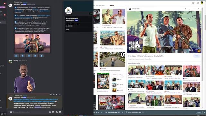Open three-dot options in image preview panel
206x116 pixels.
(x=194, y=9)
